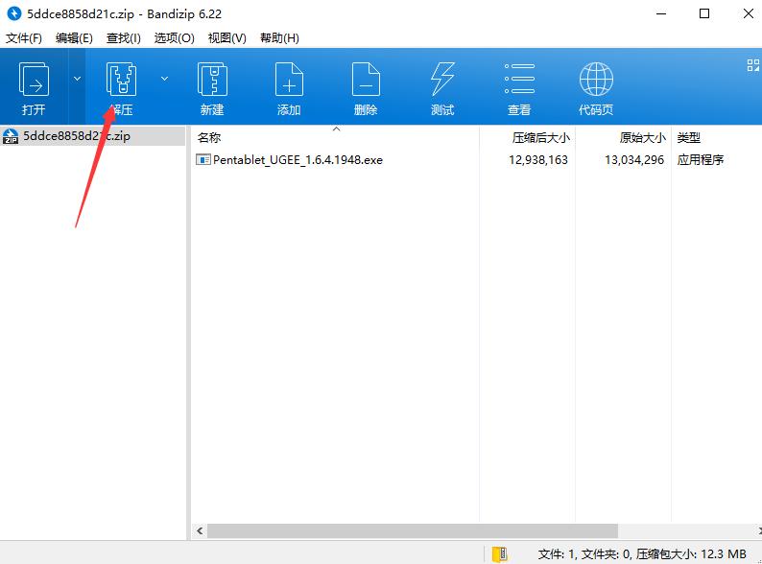
Task: Maximize the Bandizip window
Action: [x=704, y=13]
